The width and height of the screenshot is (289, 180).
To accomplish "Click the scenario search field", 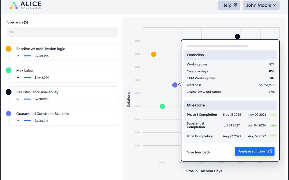I will click(63, 32).
